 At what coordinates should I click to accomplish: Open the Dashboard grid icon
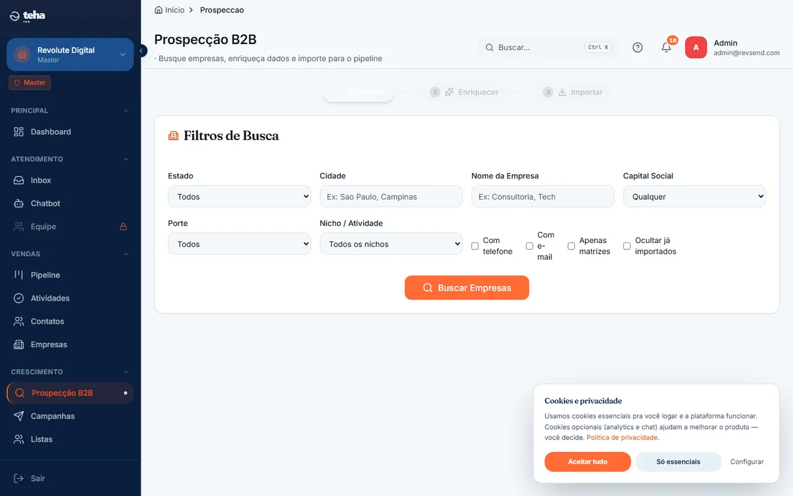coord(19,132)
